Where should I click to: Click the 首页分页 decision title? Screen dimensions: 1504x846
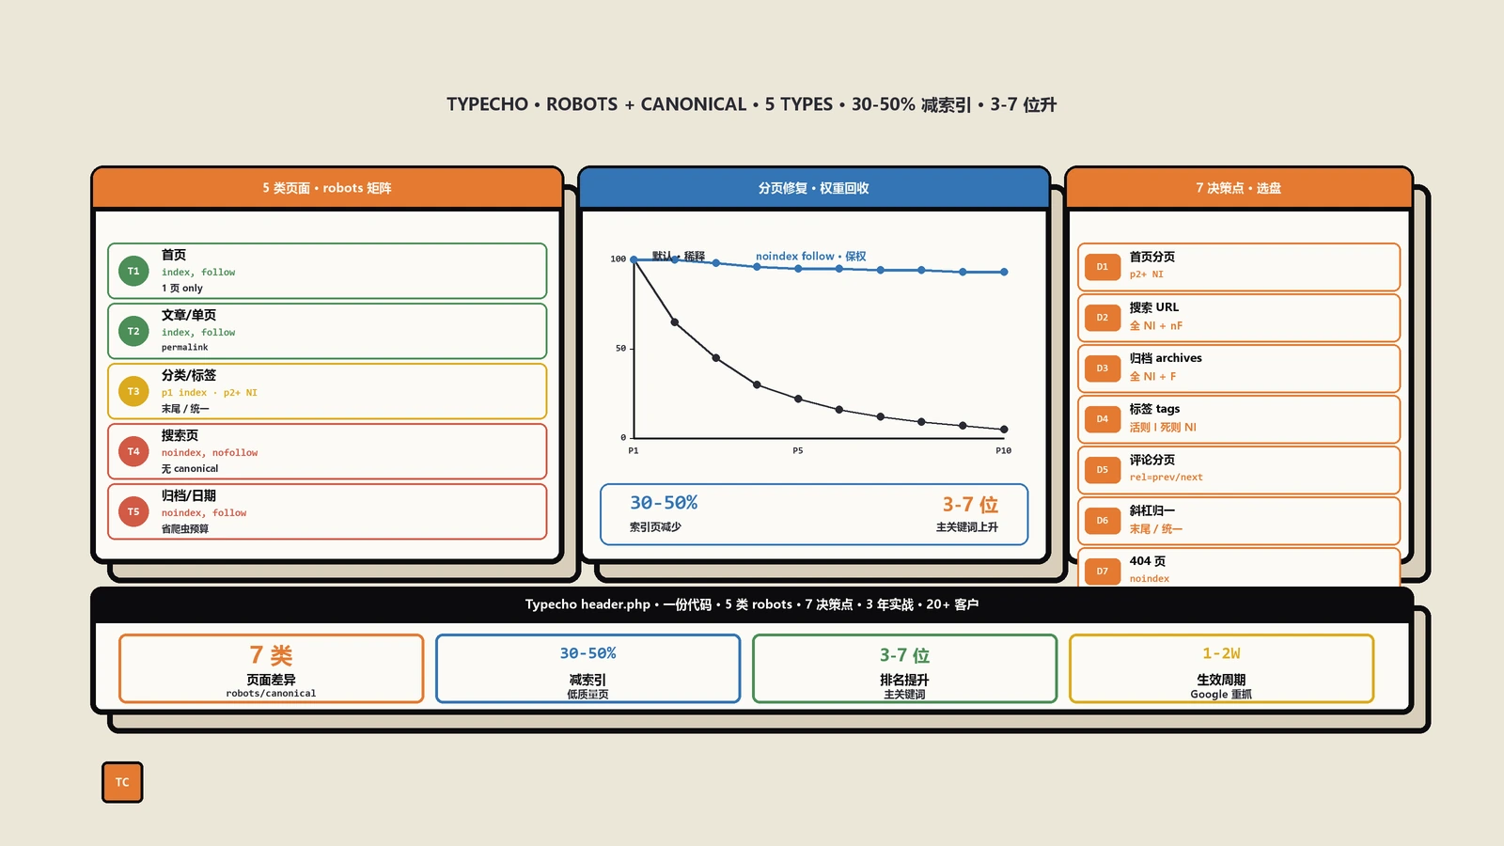[x=1152, y=257]
